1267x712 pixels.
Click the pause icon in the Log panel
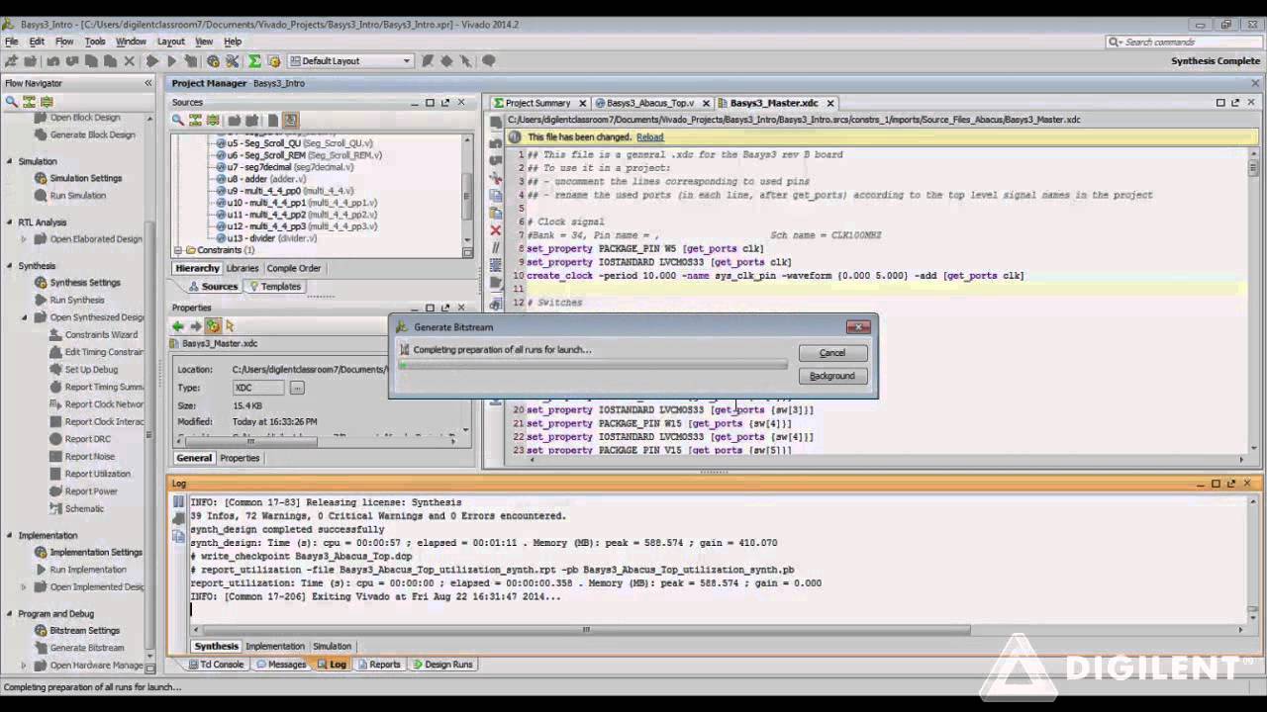pos(178,502)
